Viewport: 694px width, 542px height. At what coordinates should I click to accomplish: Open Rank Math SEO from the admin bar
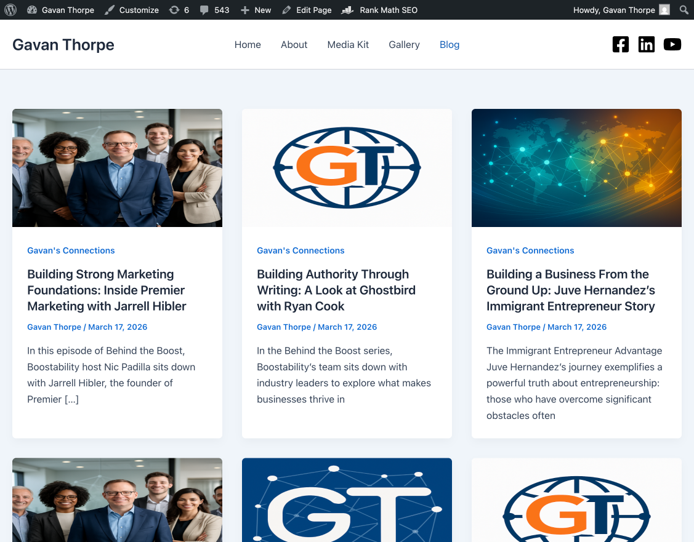(387, 10)
